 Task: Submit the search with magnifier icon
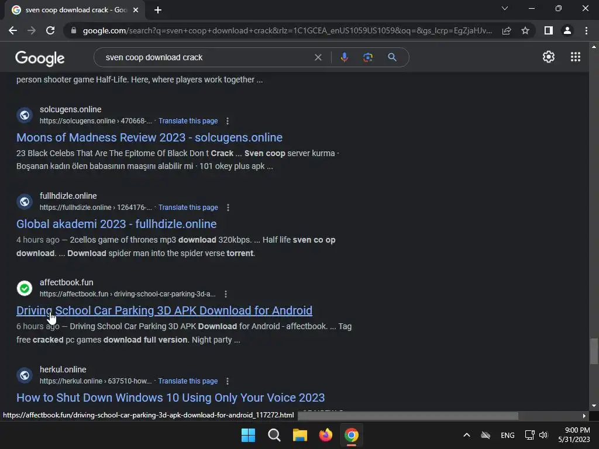pos(392,57)
